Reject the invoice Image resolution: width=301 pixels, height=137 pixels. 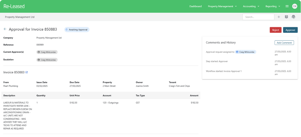pyautogui.click(x=275, y=30)
